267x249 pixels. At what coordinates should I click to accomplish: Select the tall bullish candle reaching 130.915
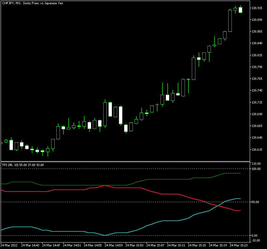point(230,21)
